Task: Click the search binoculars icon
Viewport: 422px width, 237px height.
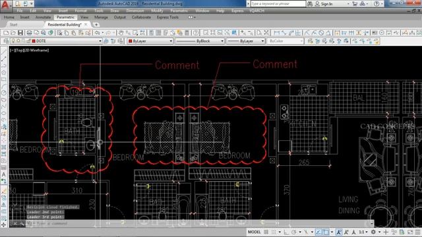Action: tap(310, 4)
